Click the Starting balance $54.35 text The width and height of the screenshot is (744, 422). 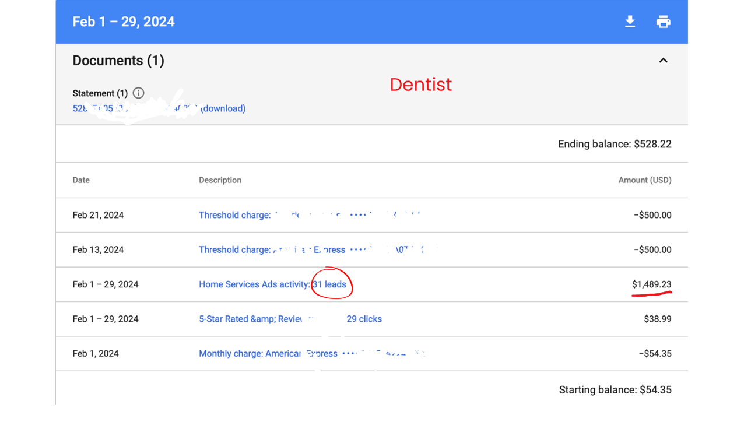pos(615,390)
